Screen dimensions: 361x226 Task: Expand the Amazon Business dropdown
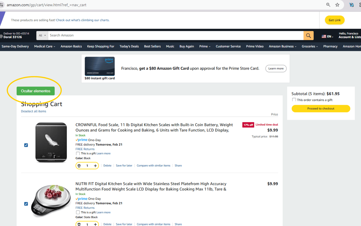pyautogui.click(x=283, y=46)
